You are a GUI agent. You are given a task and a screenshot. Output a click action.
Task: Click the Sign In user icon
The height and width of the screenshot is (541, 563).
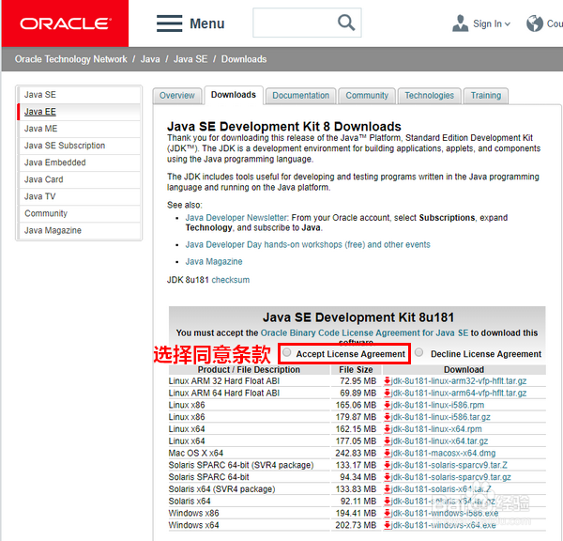460,23
